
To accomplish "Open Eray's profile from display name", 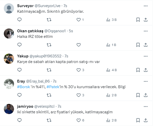I will 21,81.
